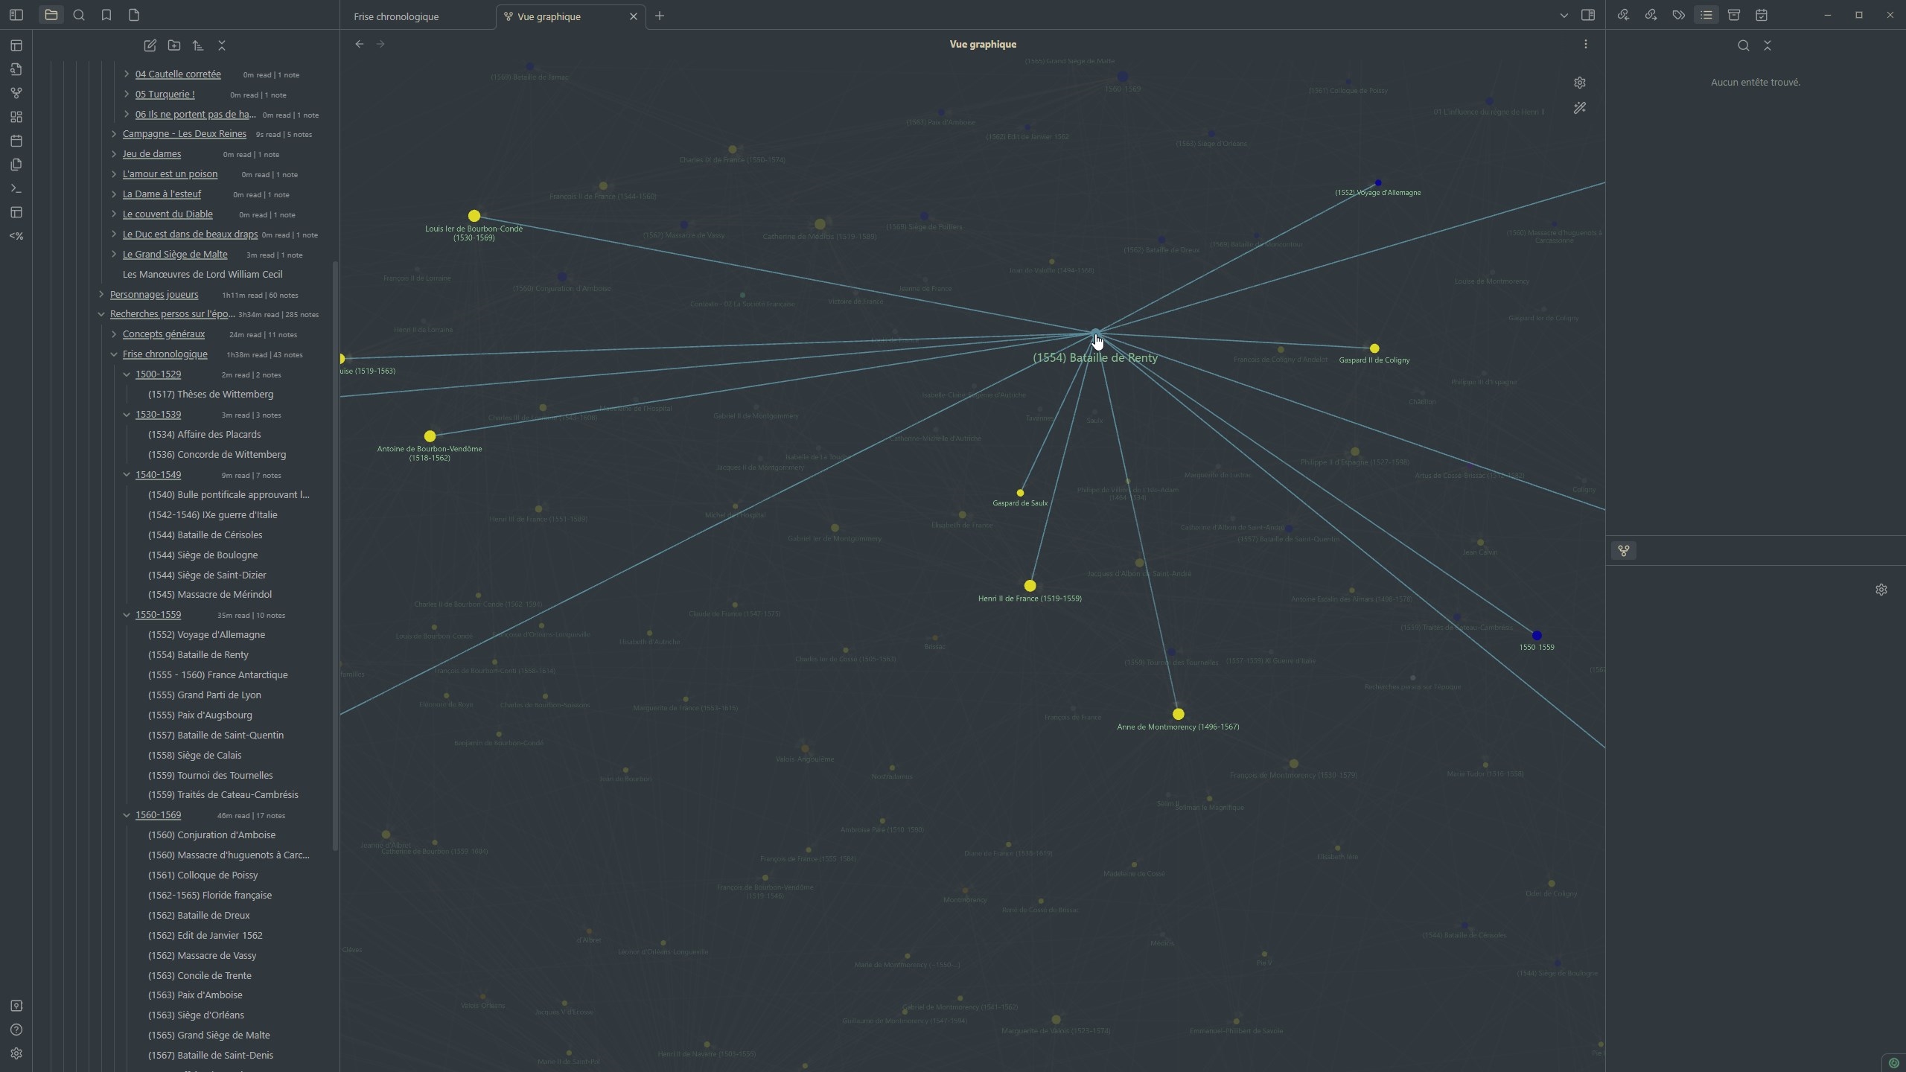Screen dimensions: 1906x1072
Task: Open graph view from left ribbon
Action: point(16,93)
